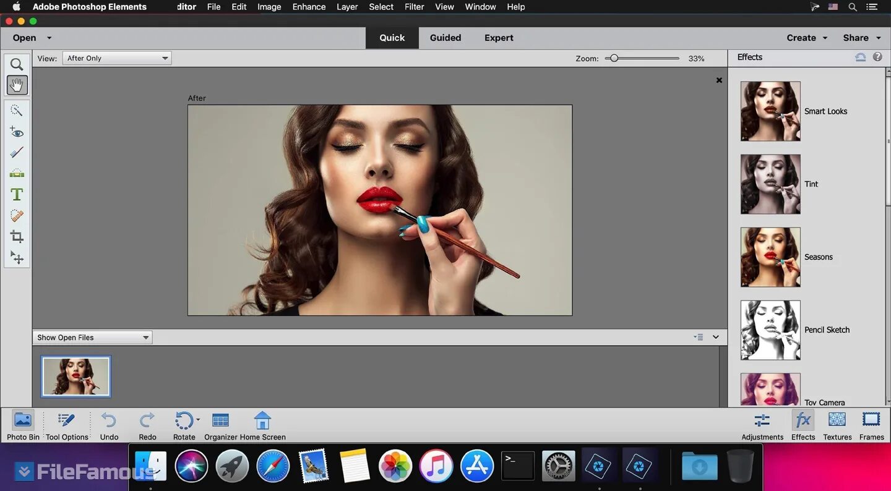Show the Adjustments panel

[762, 425]
